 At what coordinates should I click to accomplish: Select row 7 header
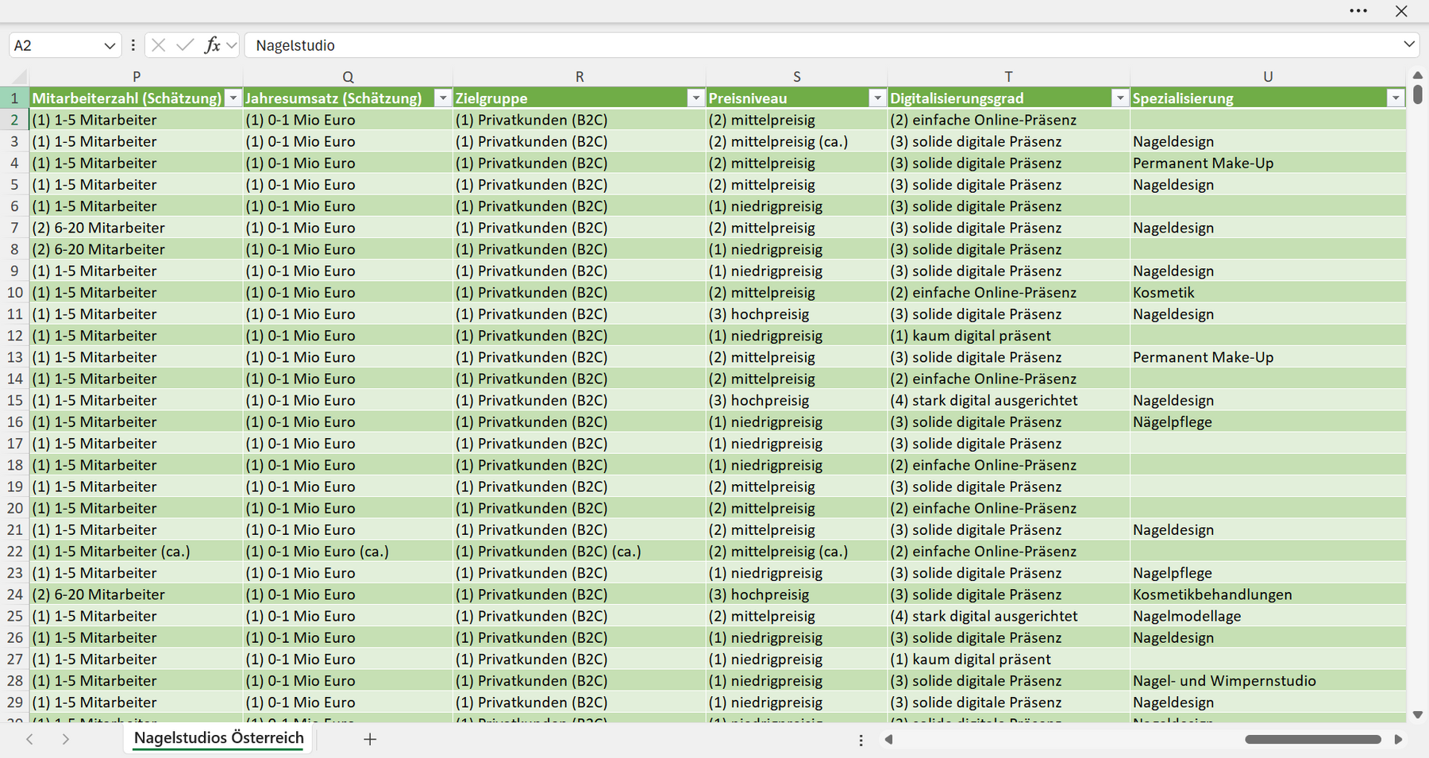14,228
